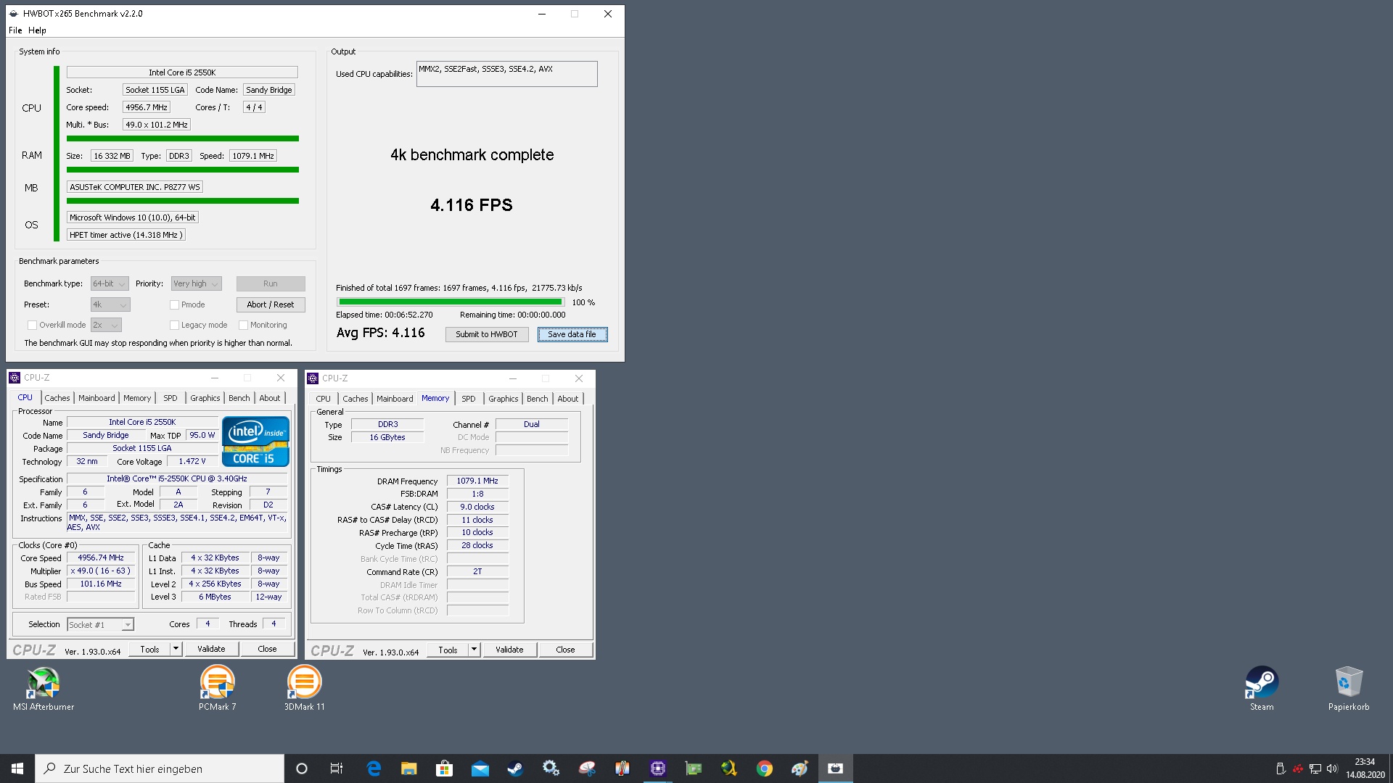Open Paint palette app in taskbar
This screenshot has width=1393, height=783.
[800, 768]
